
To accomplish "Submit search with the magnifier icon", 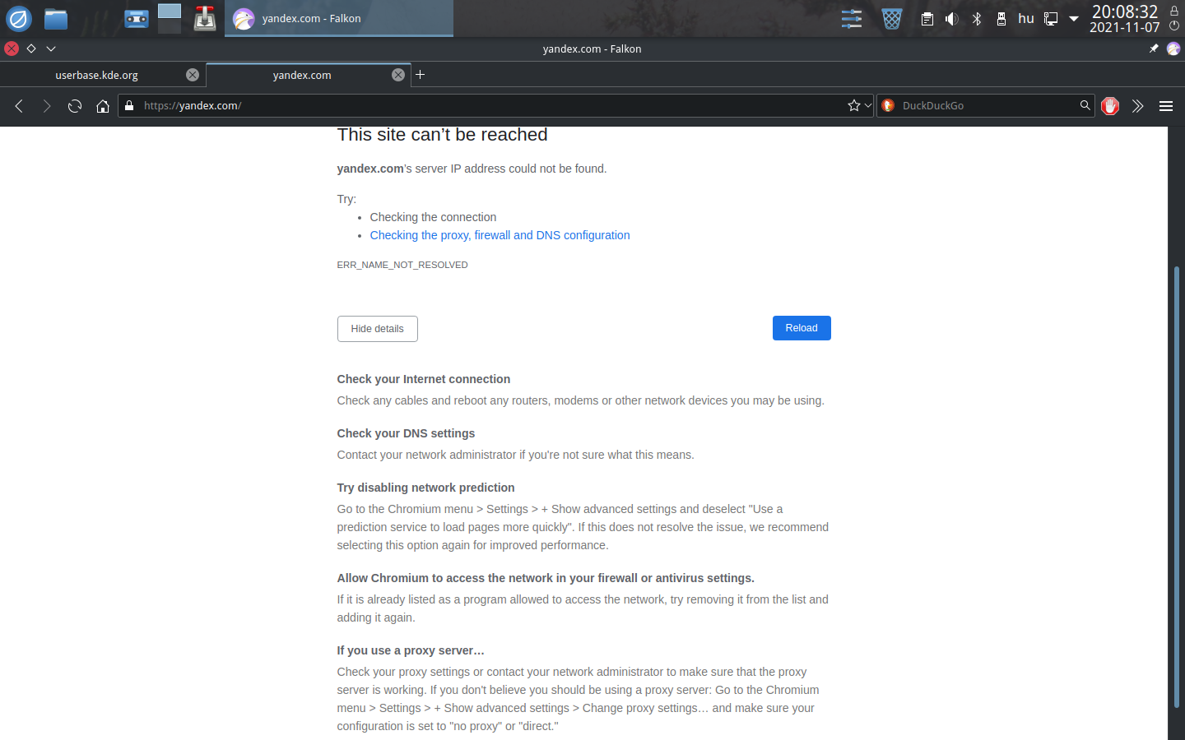I will [x=1085, y=105].
